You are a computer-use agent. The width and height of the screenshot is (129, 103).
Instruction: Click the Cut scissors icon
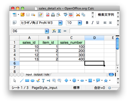coord(78,15)
